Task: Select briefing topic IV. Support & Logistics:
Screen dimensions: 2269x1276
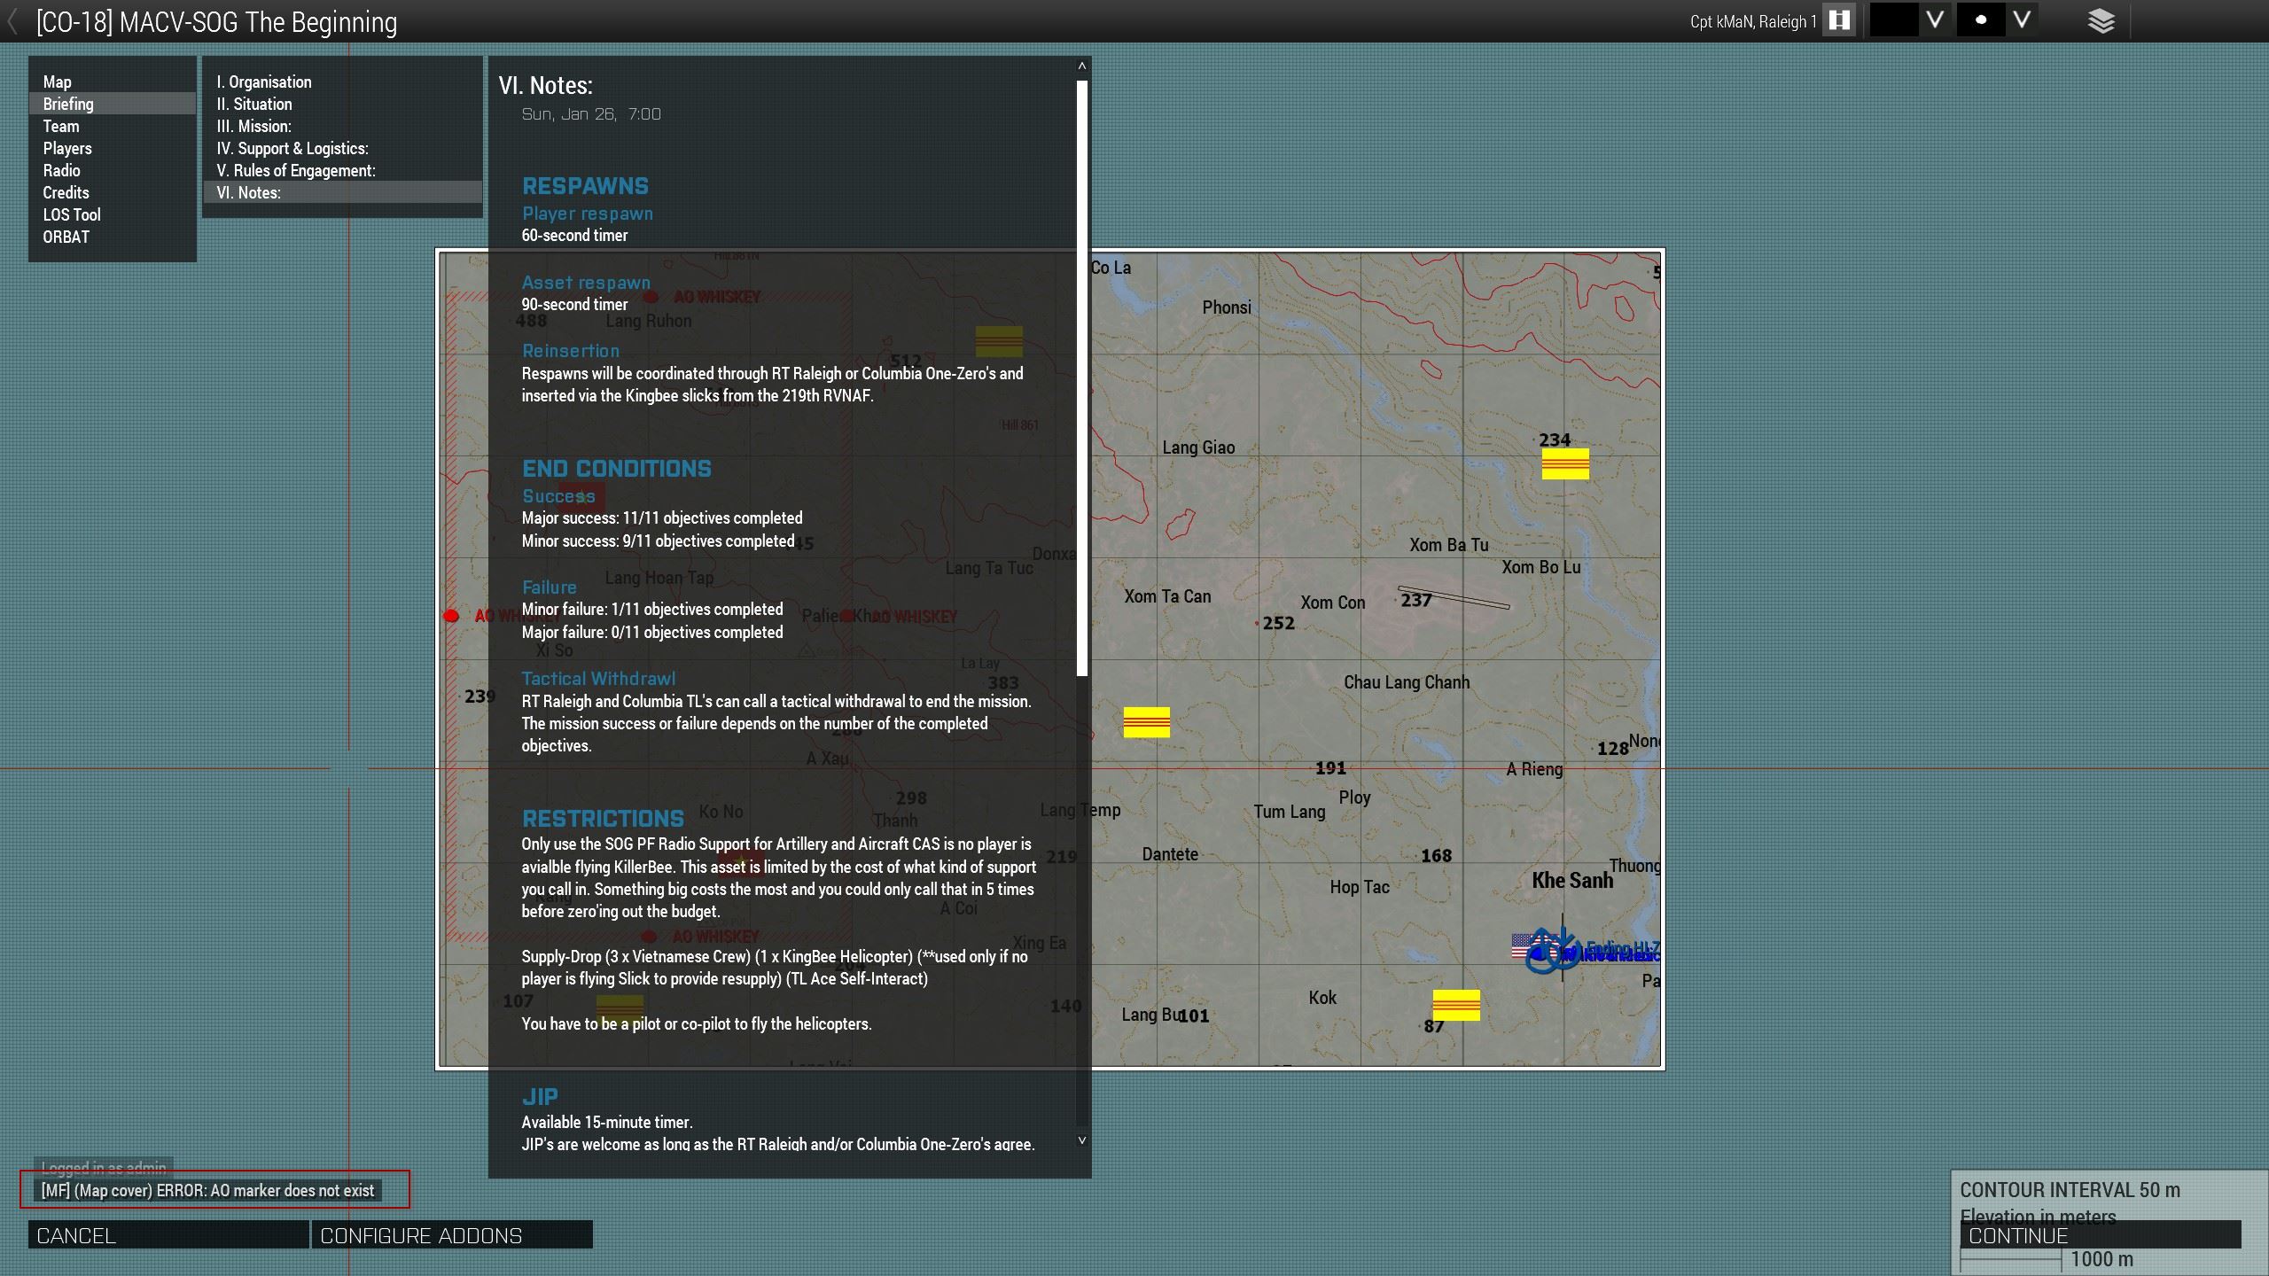Action: click(343, 148)
